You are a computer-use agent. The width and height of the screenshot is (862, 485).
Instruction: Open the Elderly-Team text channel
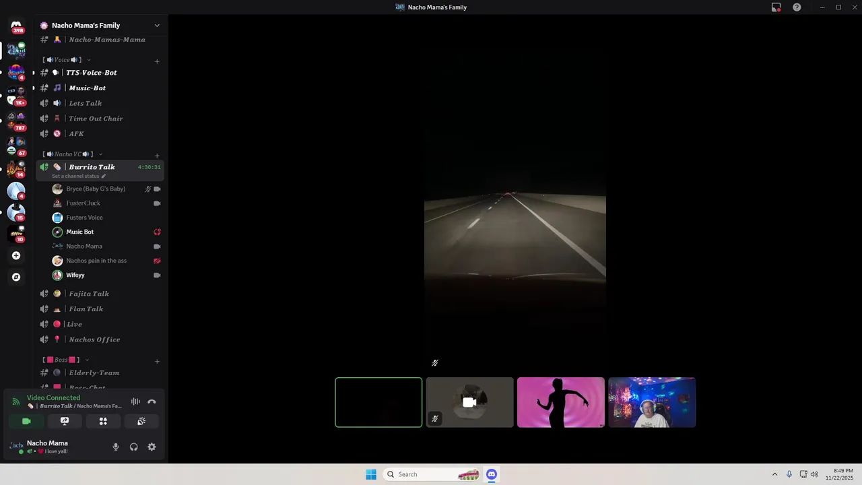(x=100, y=373)
